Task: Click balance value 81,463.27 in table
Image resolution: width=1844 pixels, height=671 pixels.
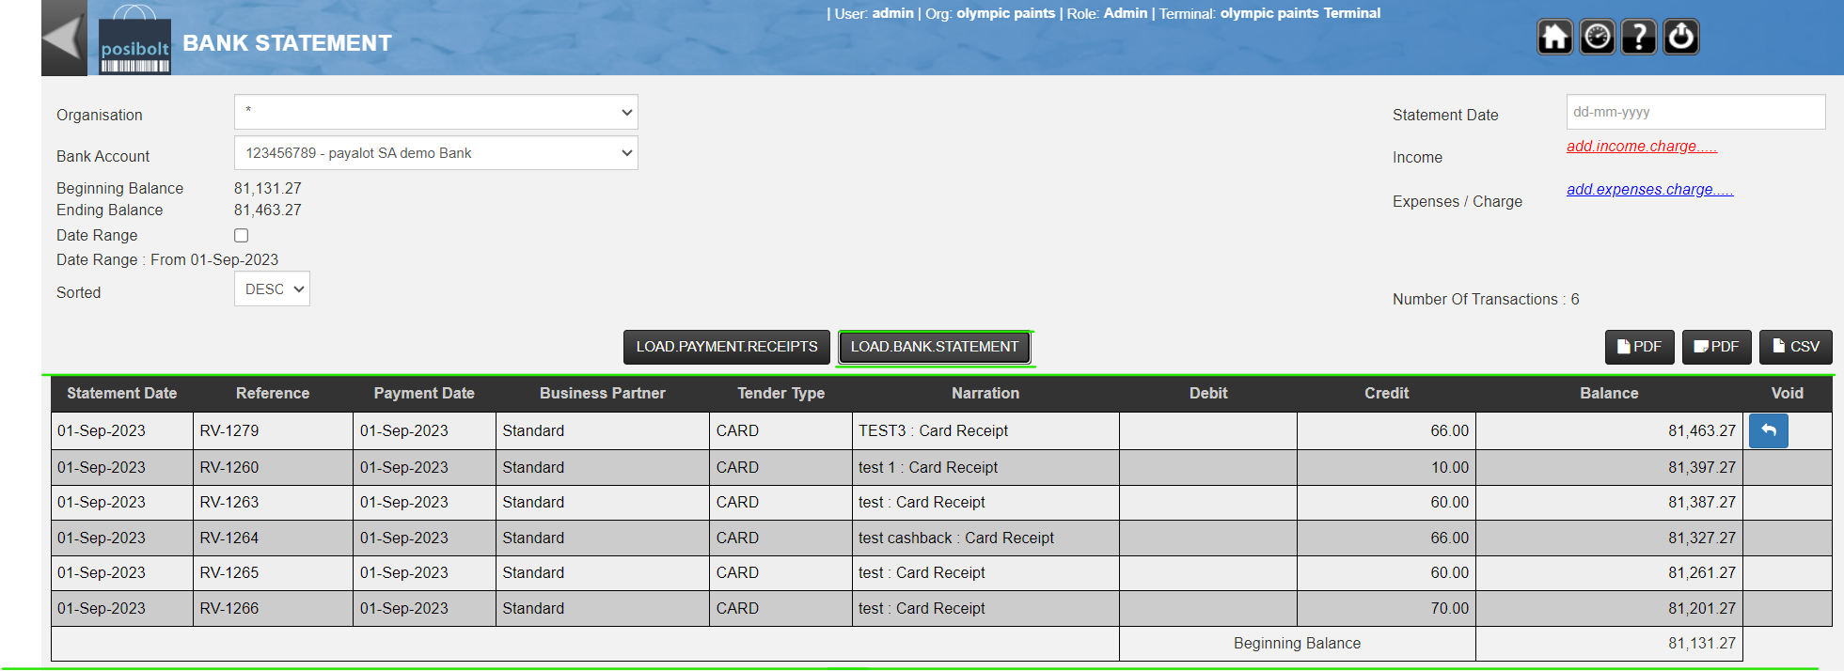Action: click(x=1702, y=431)
